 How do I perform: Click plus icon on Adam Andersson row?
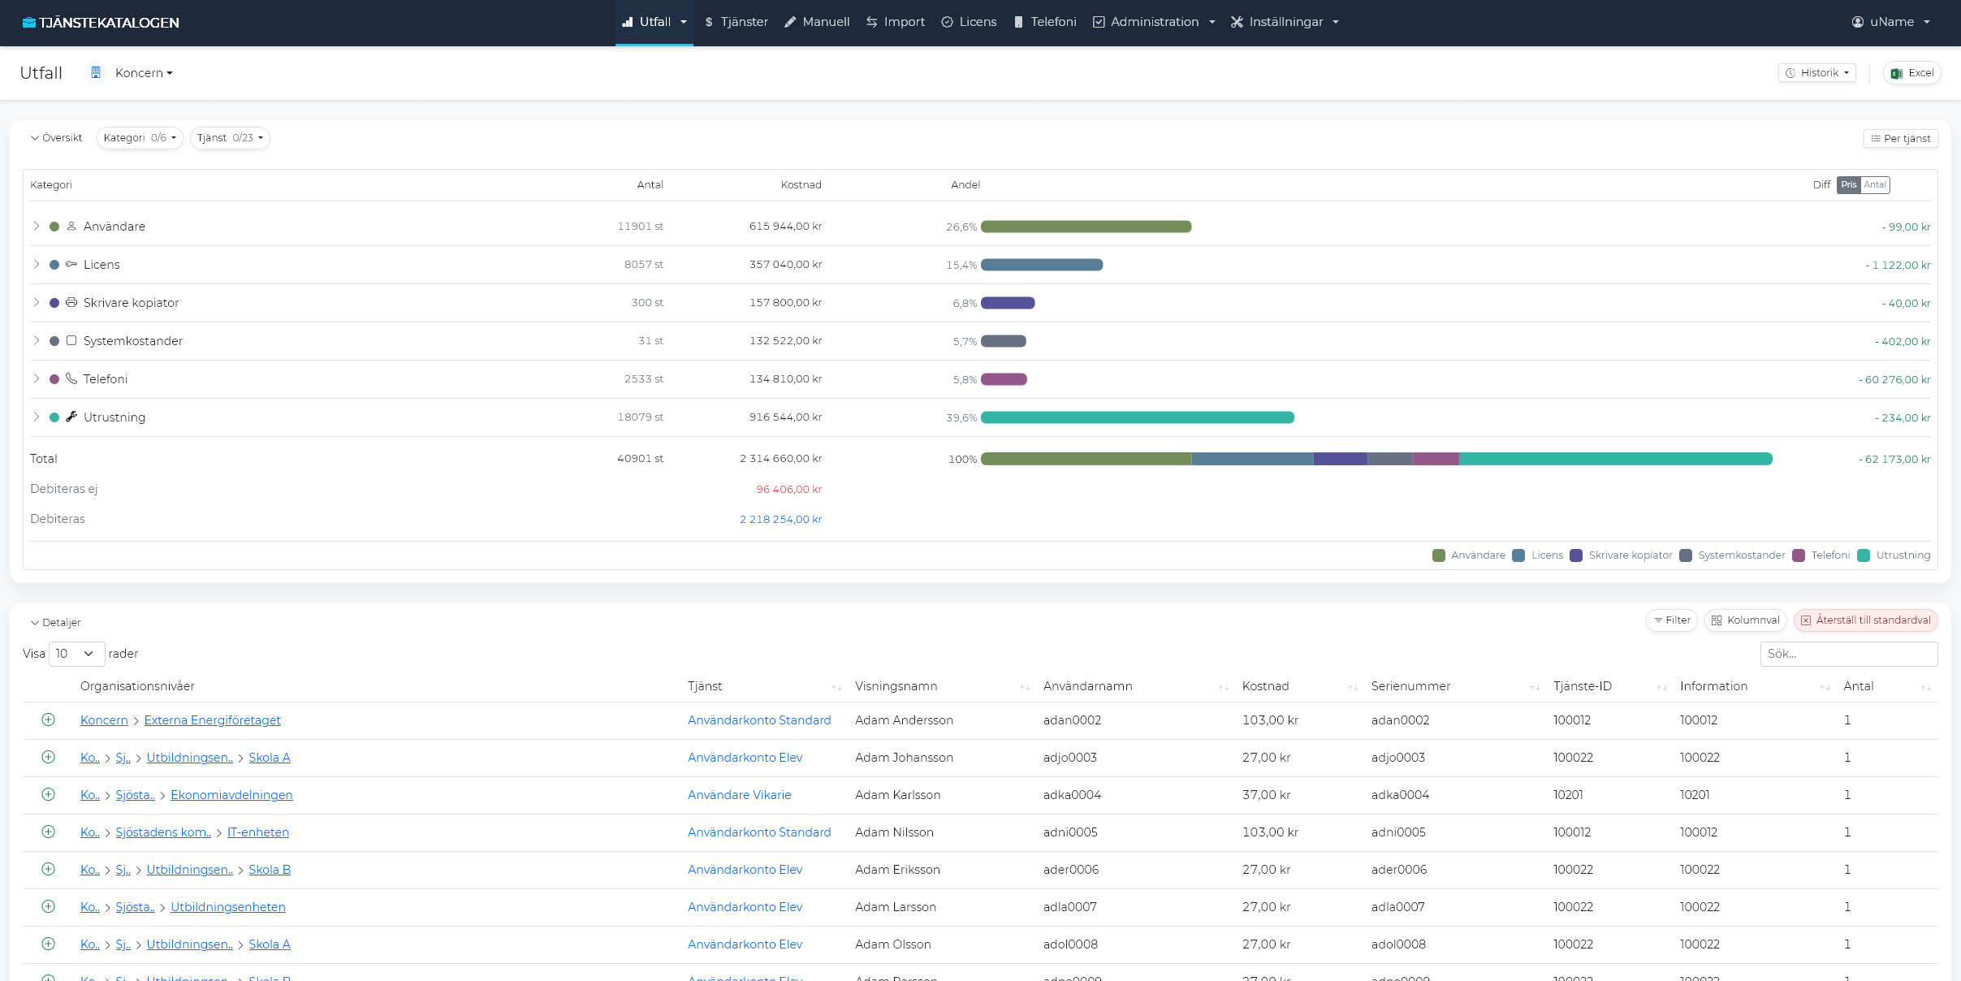pyautogui.click(x=49, y=720)
